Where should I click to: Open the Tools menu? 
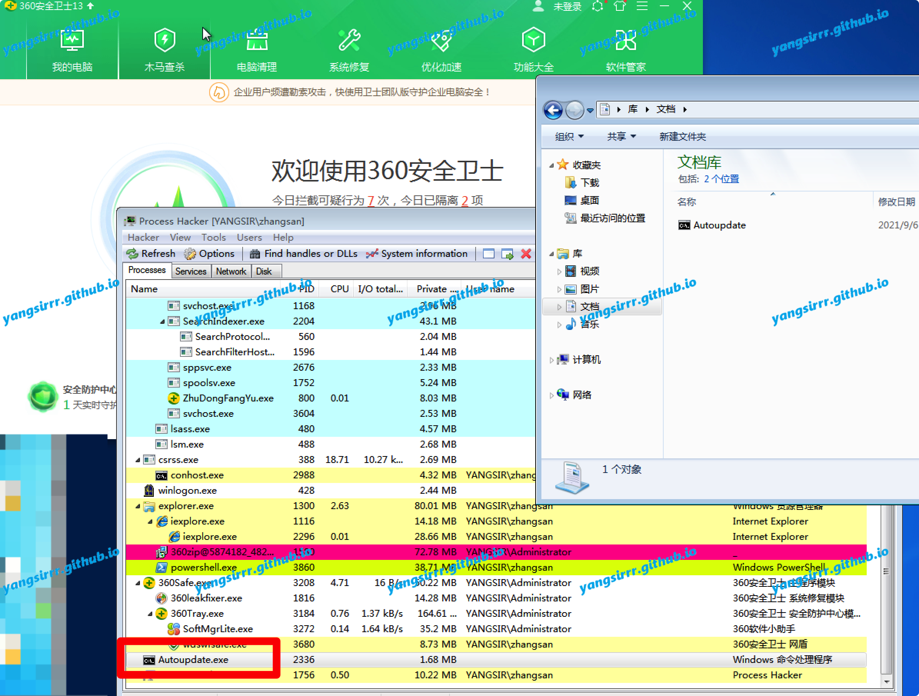[213, 237]
